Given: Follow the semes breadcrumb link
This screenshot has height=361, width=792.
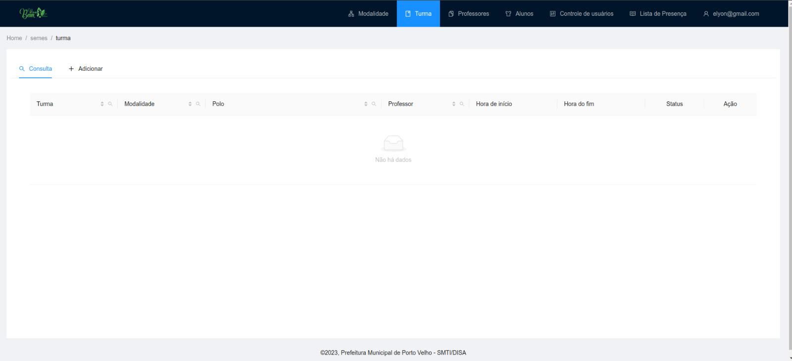Looking at the screenshot, I should [x=39, y=38].
